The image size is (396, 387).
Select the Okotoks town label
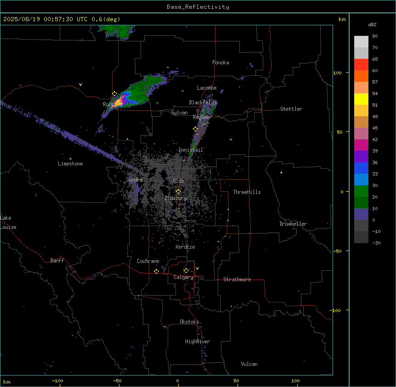189,322
